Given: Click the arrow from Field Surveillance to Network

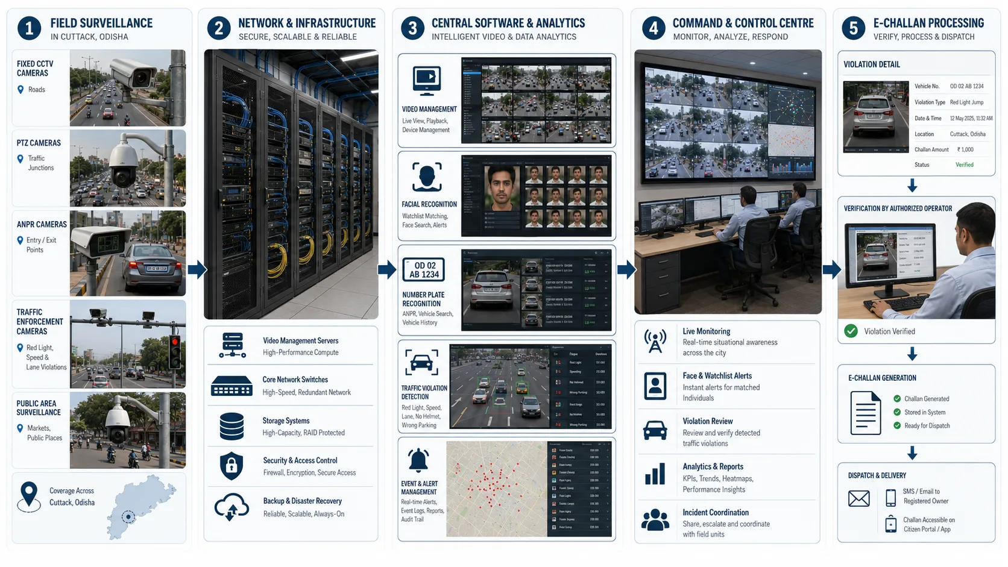Looking at the screenshot, I should point(197,269).
